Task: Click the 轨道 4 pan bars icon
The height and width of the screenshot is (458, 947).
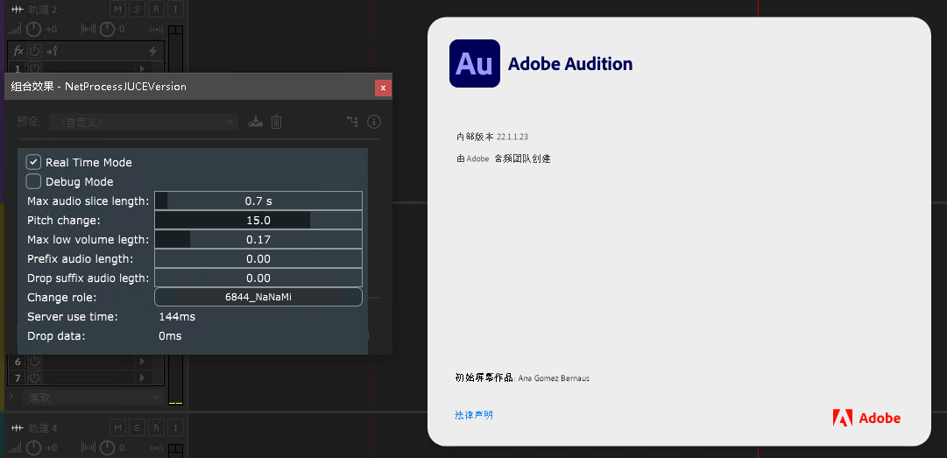Action: 88,447
